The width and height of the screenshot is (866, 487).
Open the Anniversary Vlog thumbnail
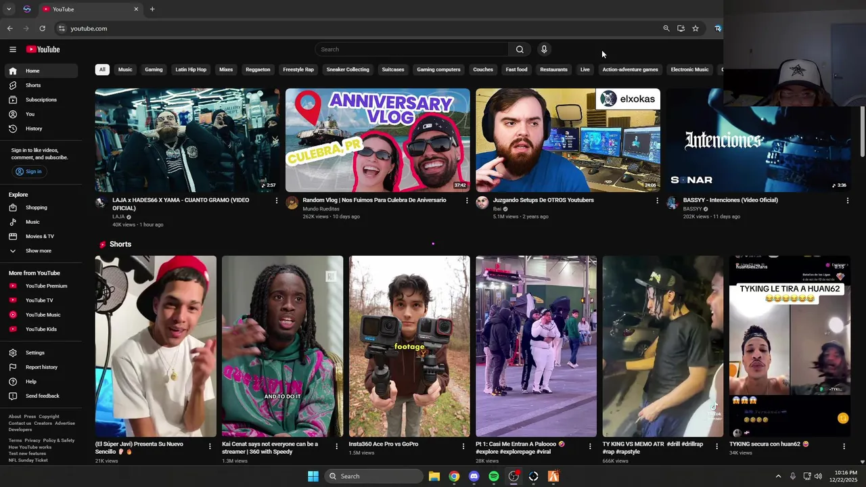click(x=378, y=140)
